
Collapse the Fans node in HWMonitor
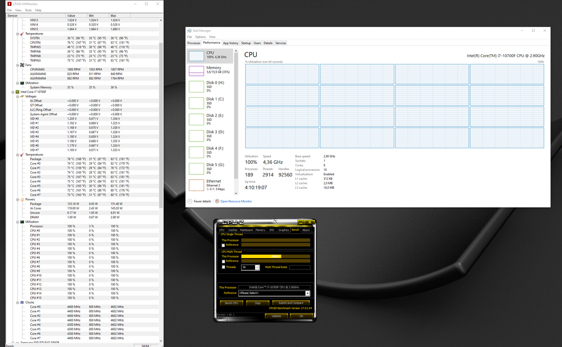pyautogui.click(x=17, y=65)
